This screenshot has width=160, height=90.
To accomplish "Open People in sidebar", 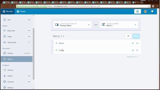I will [x=10, y=76].
